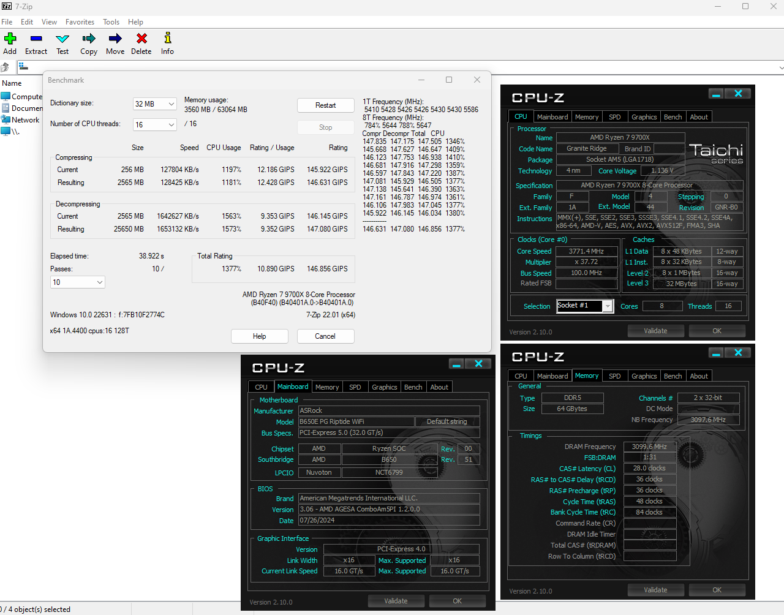Click OK in the CPU-Z Memory window
The image size is (784, 615).
[x=717, y=590]
